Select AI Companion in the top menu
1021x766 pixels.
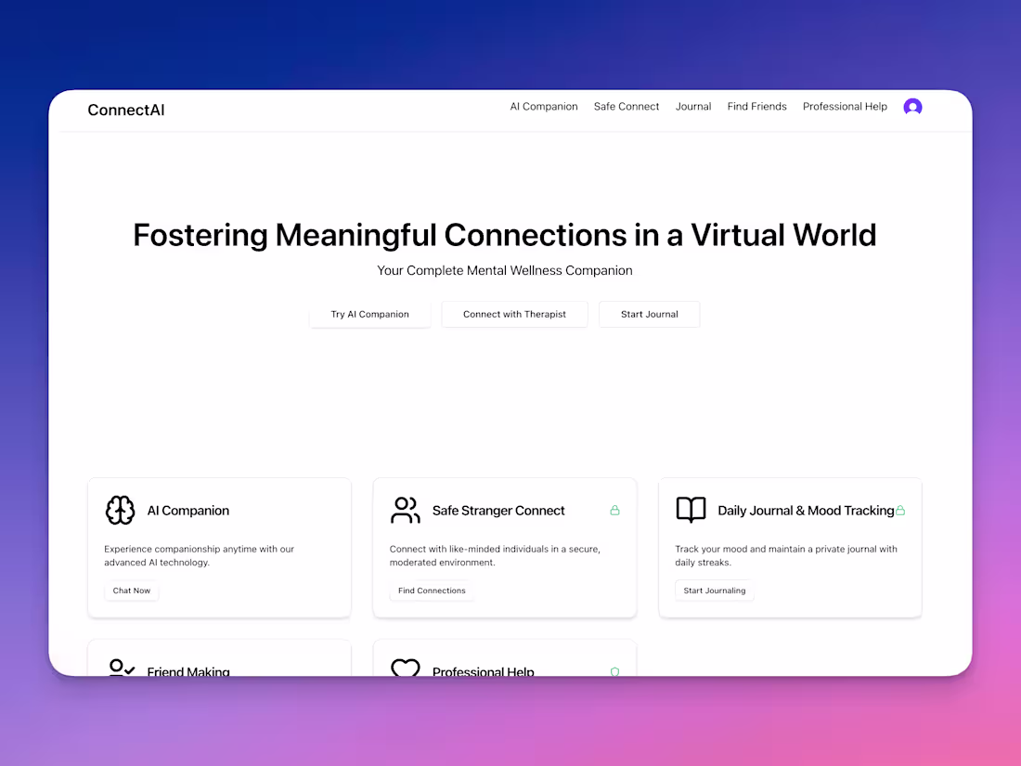[x=544, y=106]
